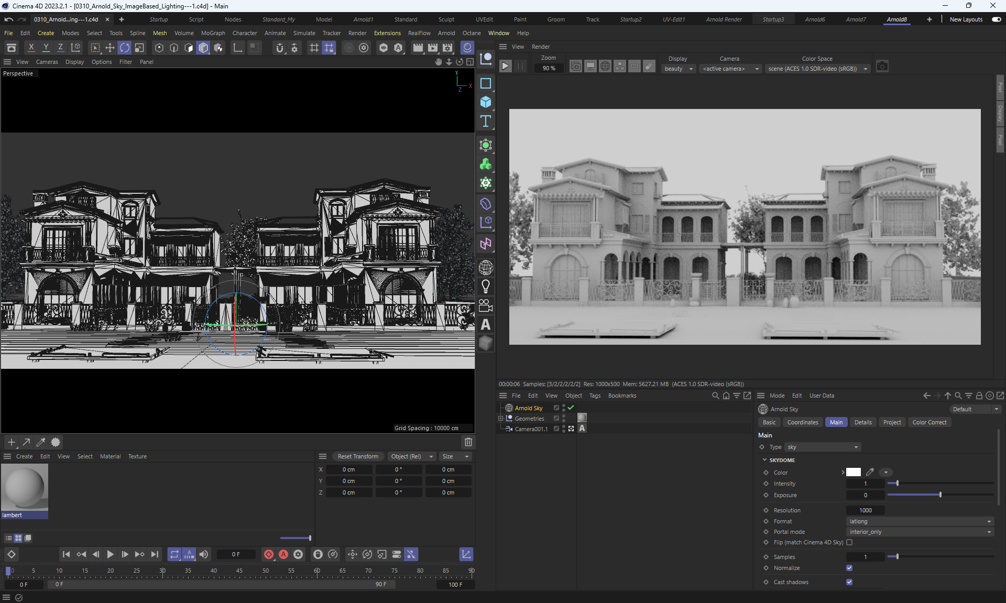Click the Light bulb object icon

pos(486,287)
